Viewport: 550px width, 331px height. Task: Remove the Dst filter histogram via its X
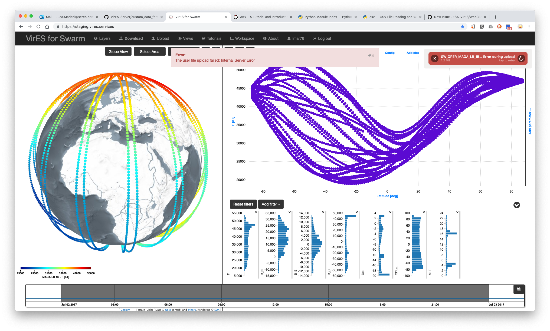point(390,213)
